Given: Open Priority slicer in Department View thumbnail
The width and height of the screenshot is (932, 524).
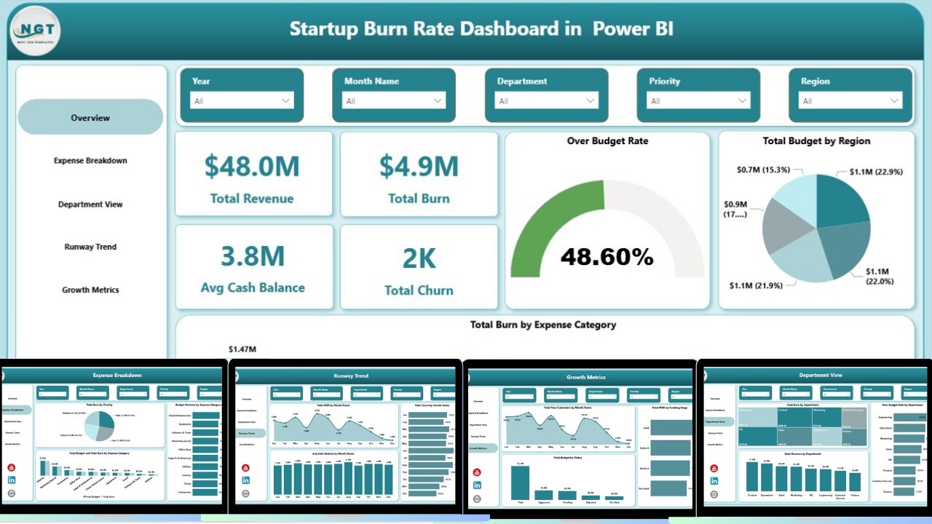Looking at the screenshot, I should 878,393.
